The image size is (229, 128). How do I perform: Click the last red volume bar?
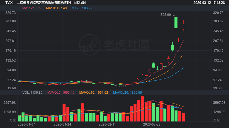pos(183,117)
